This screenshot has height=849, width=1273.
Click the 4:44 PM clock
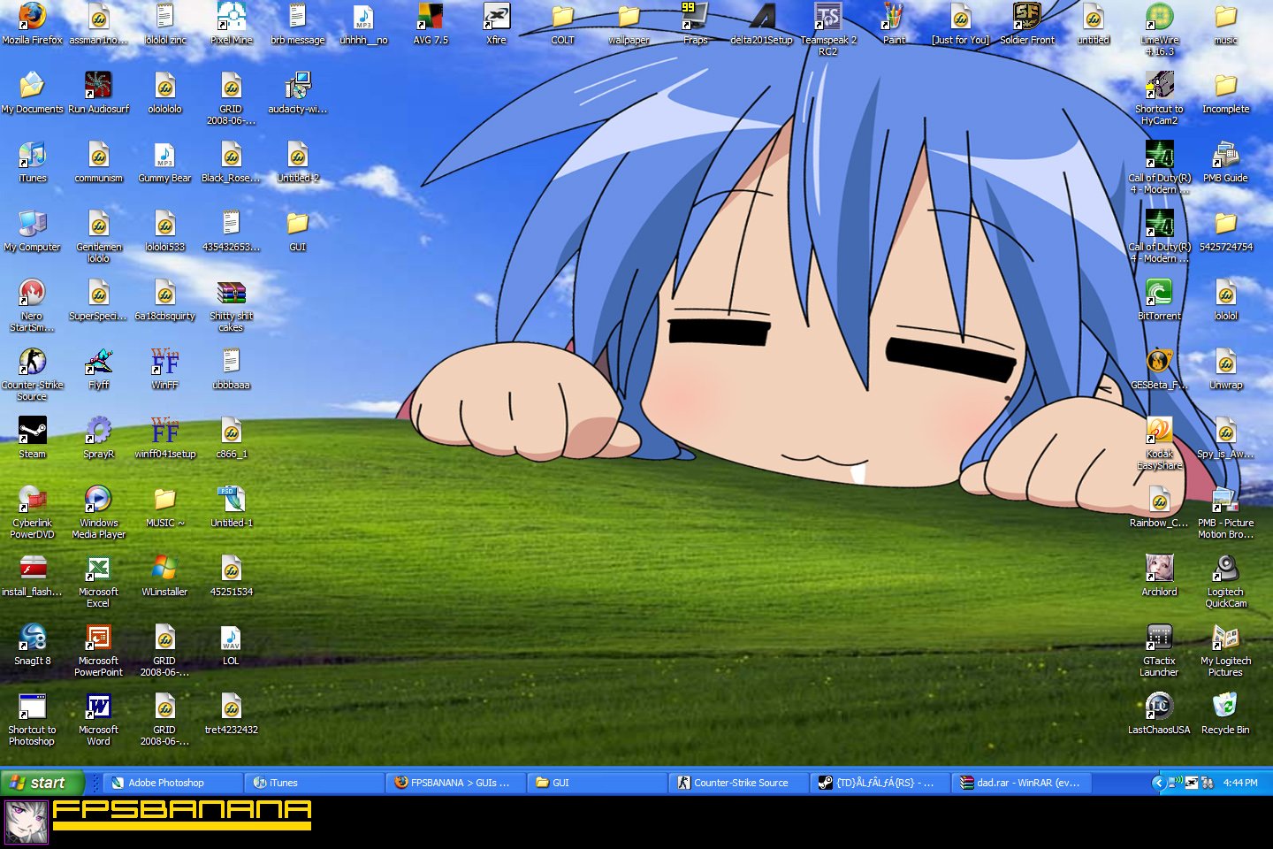pyautogui.click(x=1239, y=782)
